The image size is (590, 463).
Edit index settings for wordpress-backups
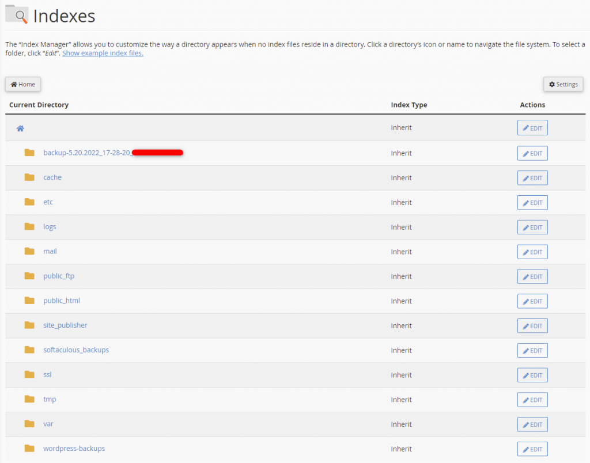click(532, 449)
